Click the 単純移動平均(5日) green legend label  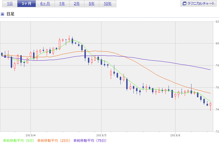point(19,140)
